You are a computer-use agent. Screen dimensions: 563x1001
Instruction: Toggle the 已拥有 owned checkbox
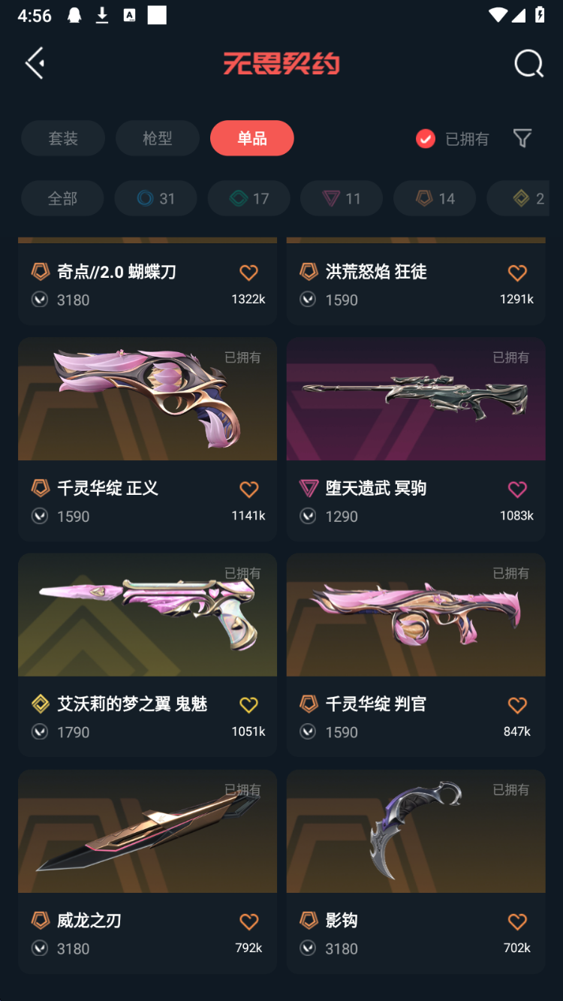tap(426, 139)
